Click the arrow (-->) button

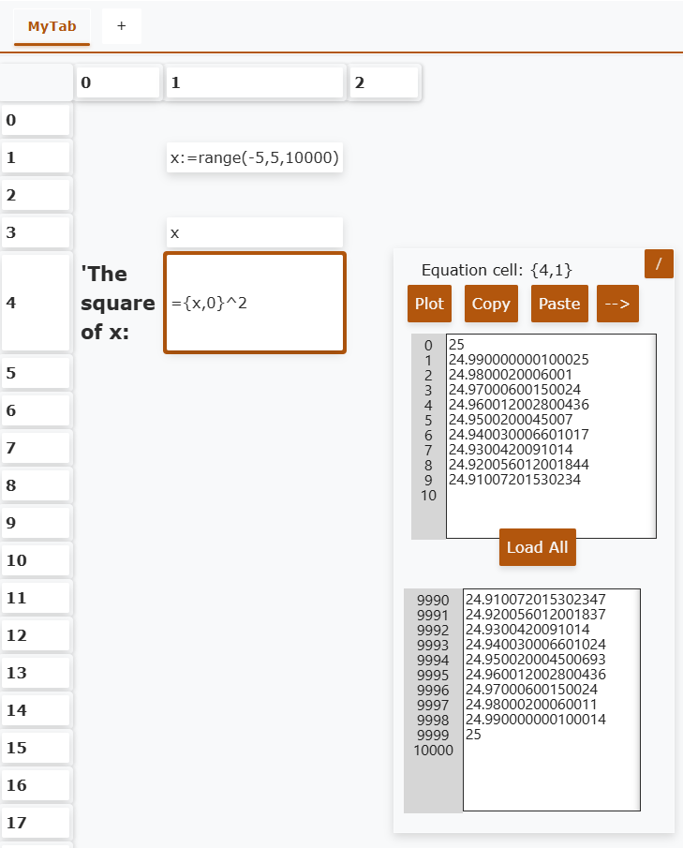[x=617, y=304]
